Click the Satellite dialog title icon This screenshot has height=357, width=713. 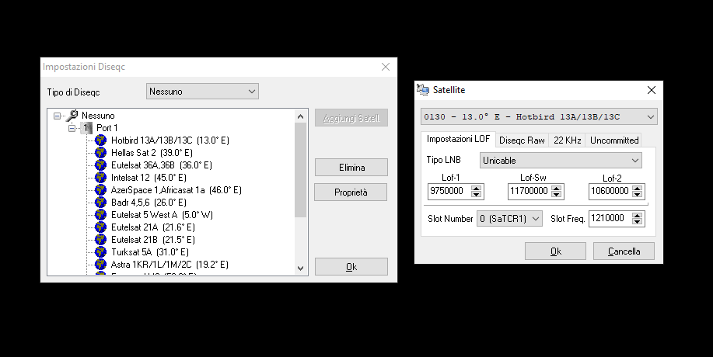[x=423, y=90]
